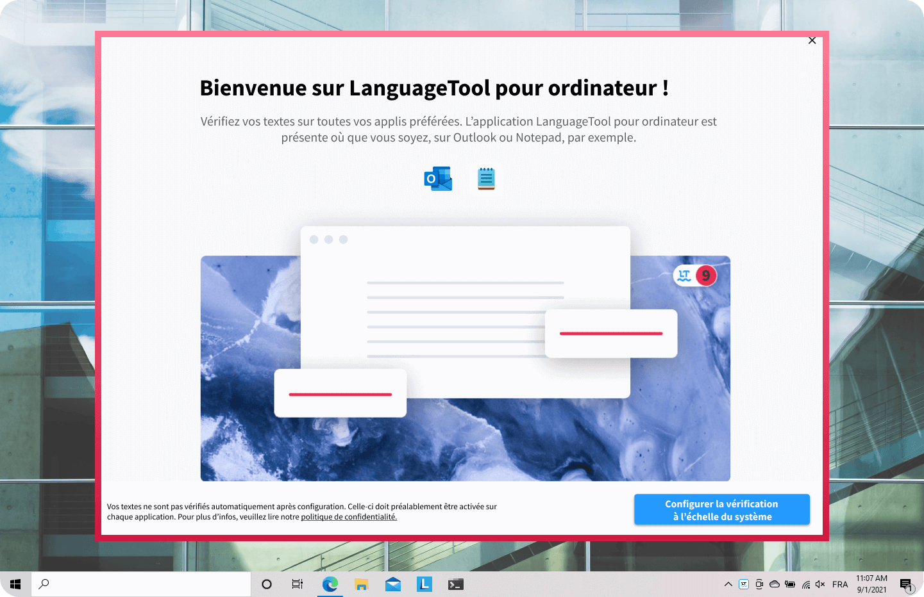Switch input language via FRA indicator

840,584
